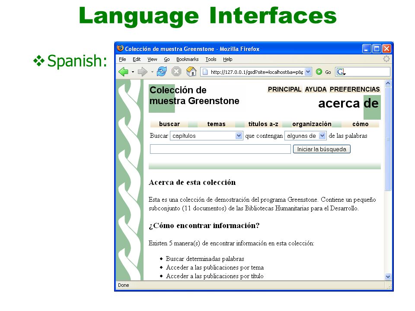415x311 pixels.
Task: Switch to the 'temas' tab
Action: (216, 124)
